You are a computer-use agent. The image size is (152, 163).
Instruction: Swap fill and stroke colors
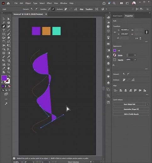(x=9, y=76)
